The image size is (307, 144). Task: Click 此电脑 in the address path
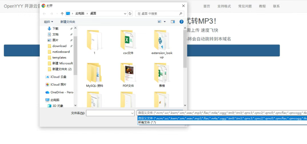tap(80, 14)
